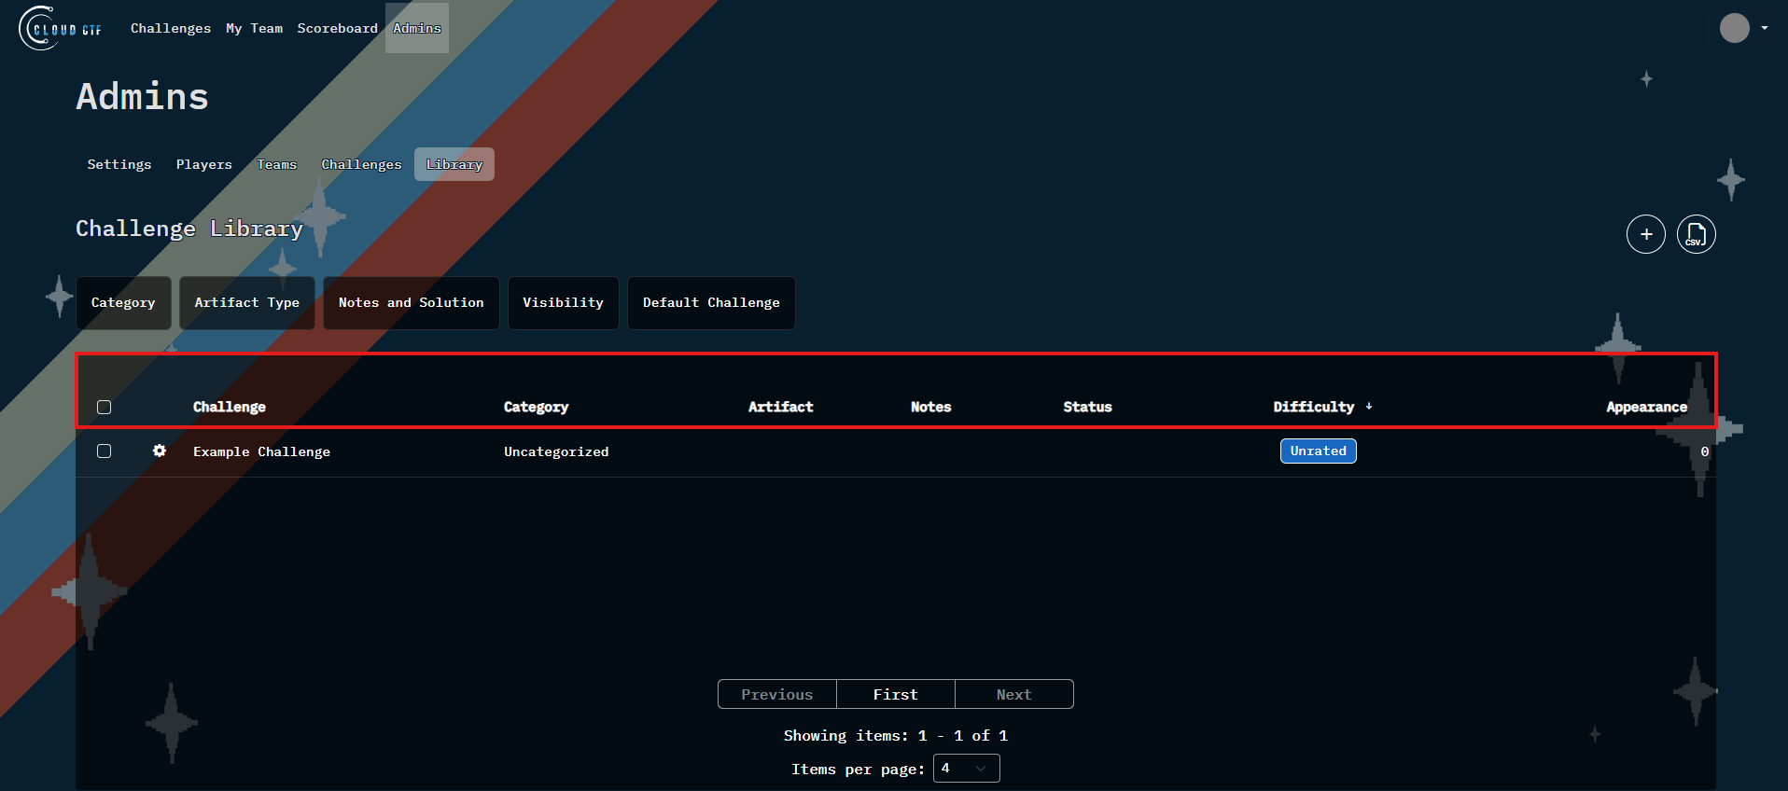Click the Unrated difficulty badge
Screen dimensions: 1788x791
tap(1318, 451)
